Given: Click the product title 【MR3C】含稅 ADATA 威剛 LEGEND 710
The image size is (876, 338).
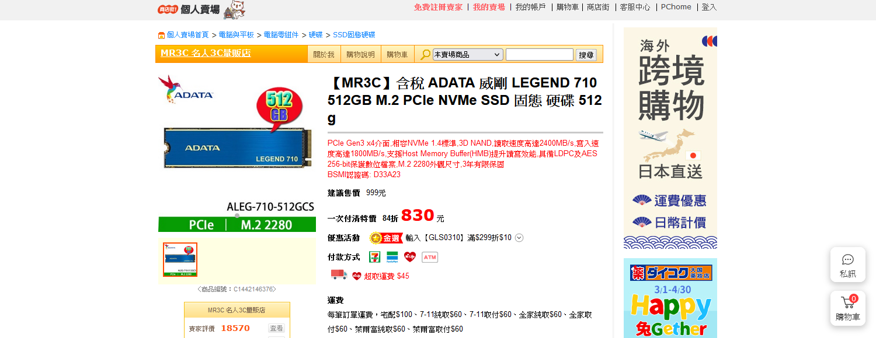Looking at the screenshot, I should [x=464, y=100].
